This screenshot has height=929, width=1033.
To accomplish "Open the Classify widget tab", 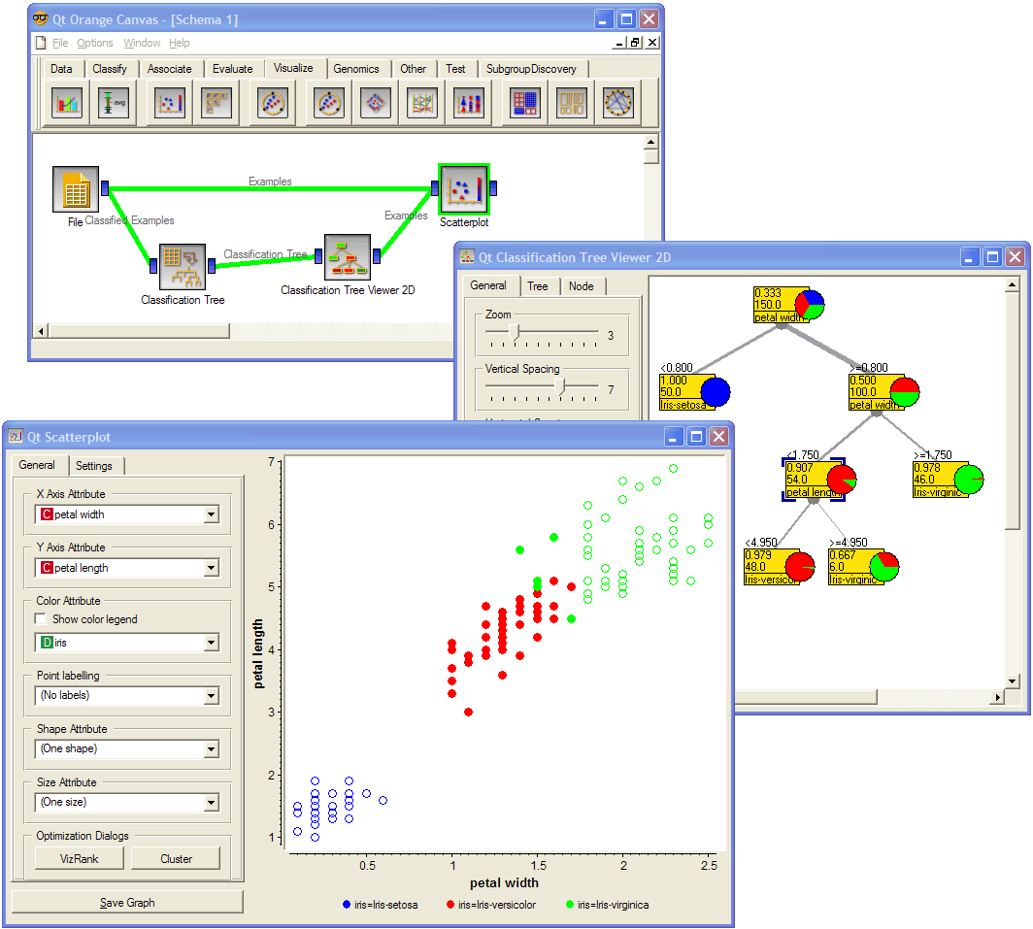I will click(110, 69).
